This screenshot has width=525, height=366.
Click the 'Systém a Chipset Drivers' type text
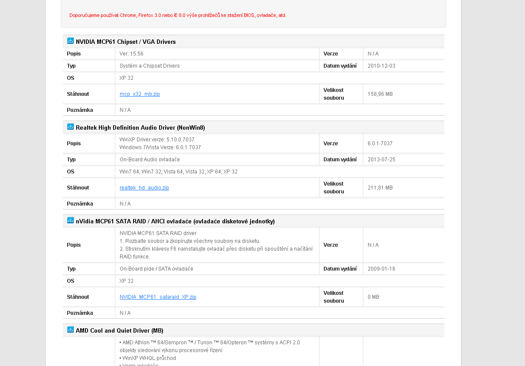[150, 66]
